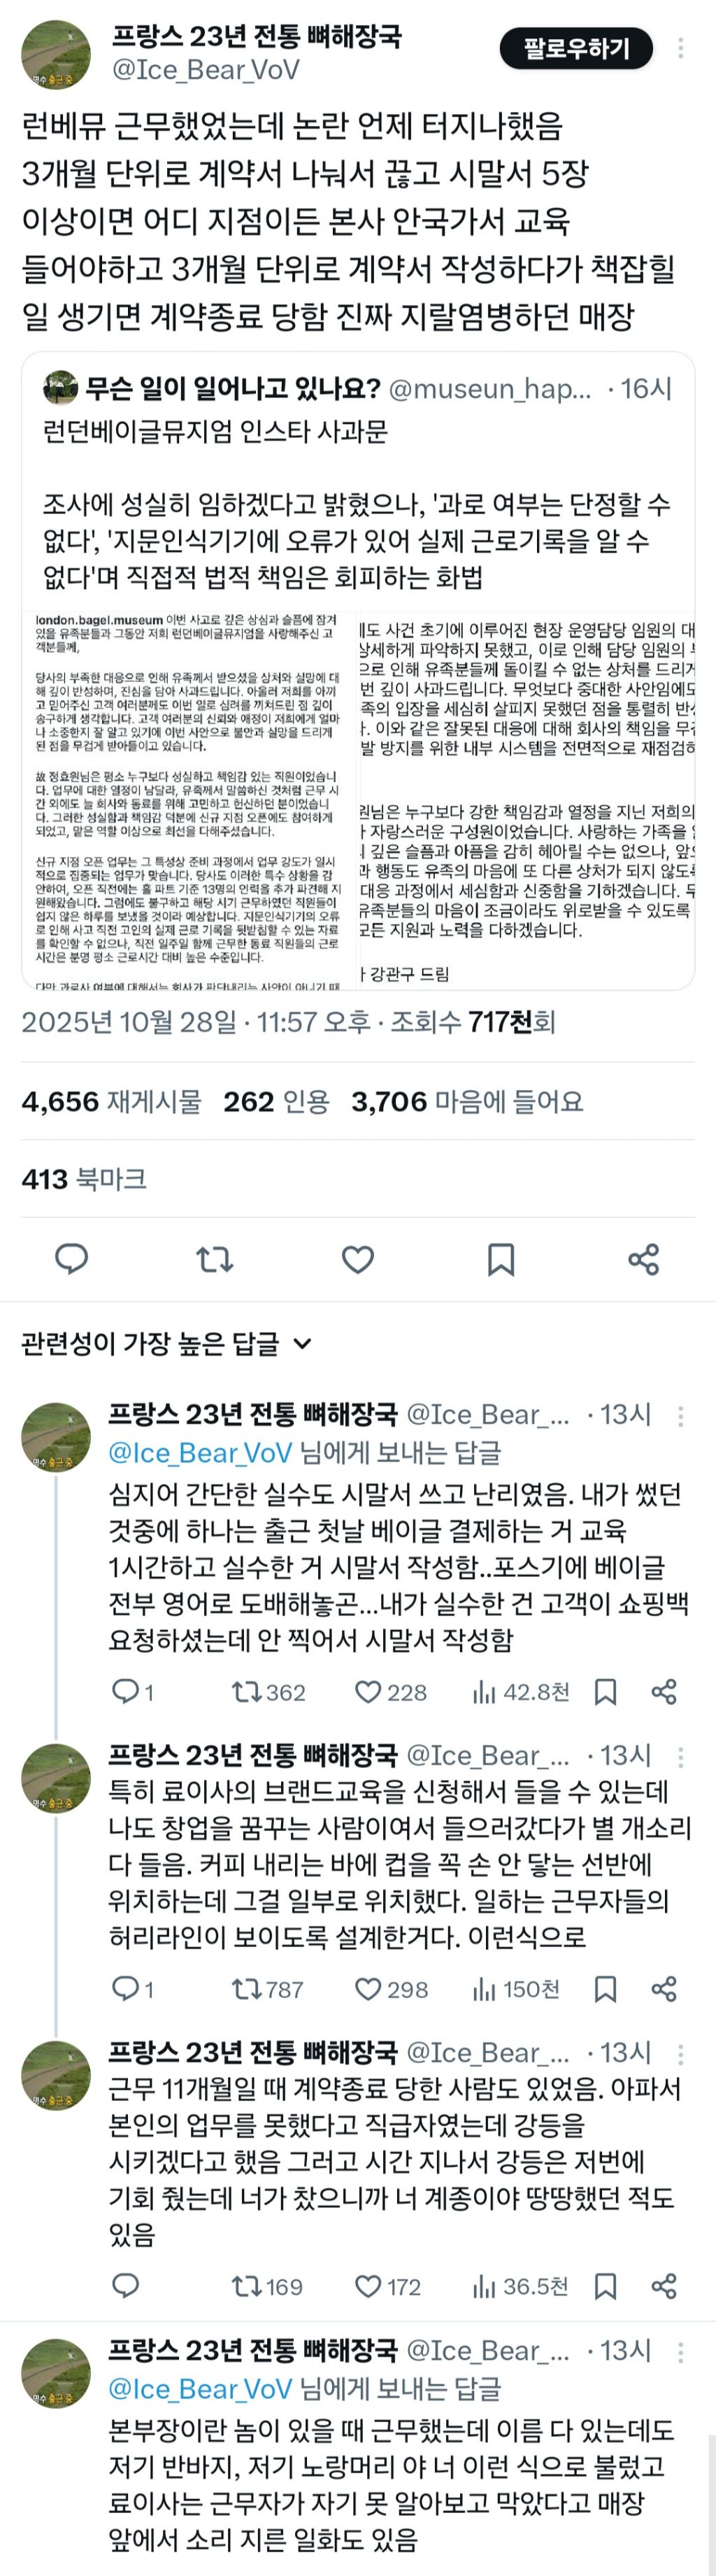Reply to the main tweet via speech bubble icon
Image resolution: width=716 pixels, height=2576 pixels.
coord(71,1262)
